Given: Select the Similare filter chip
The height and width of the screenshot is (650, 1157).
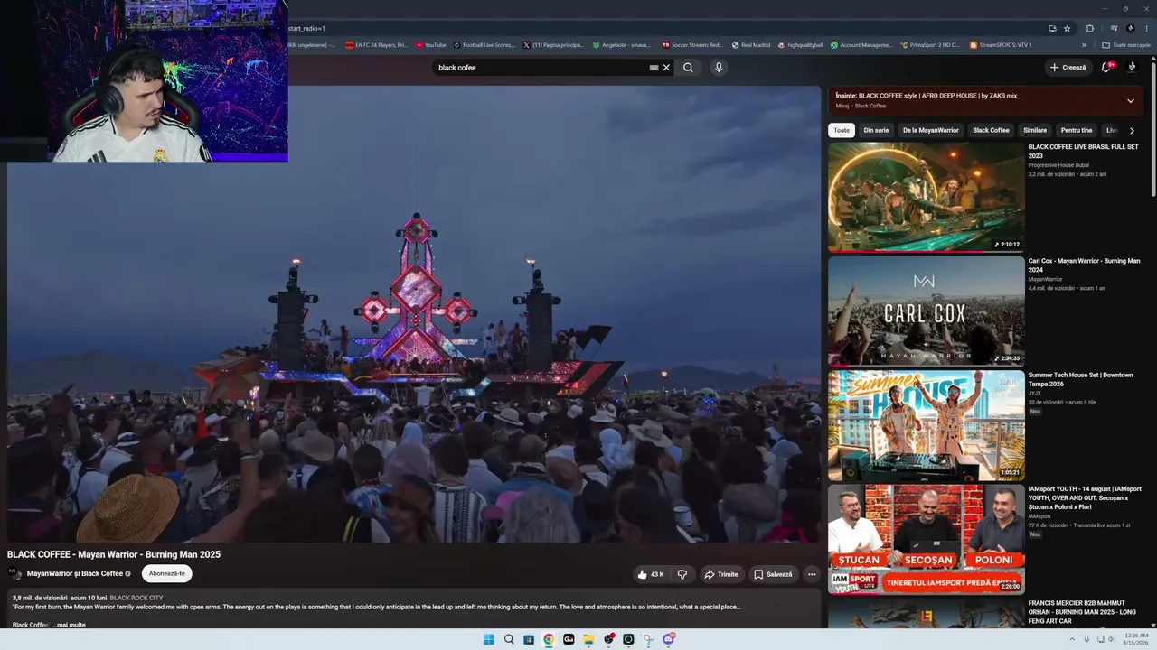Looking at the screenshot, I should pos(1035,130).
